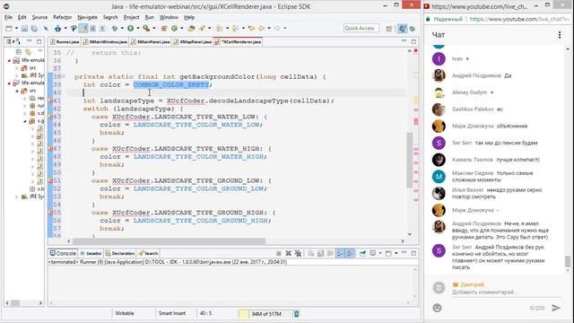Expand the src folder under first project
The image size is (574, 323).
pos(16,68)
